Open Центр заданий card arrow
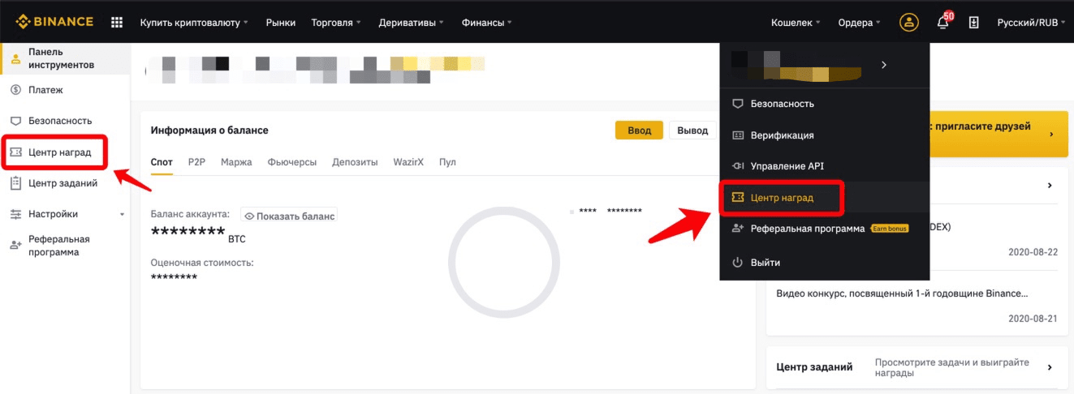Viewport: 1074px width, 394px height. point(1050,367)
